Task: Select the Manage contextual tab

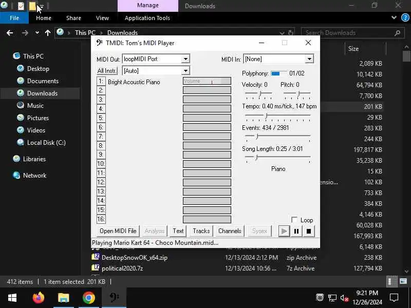Action: tap(148, 6)
